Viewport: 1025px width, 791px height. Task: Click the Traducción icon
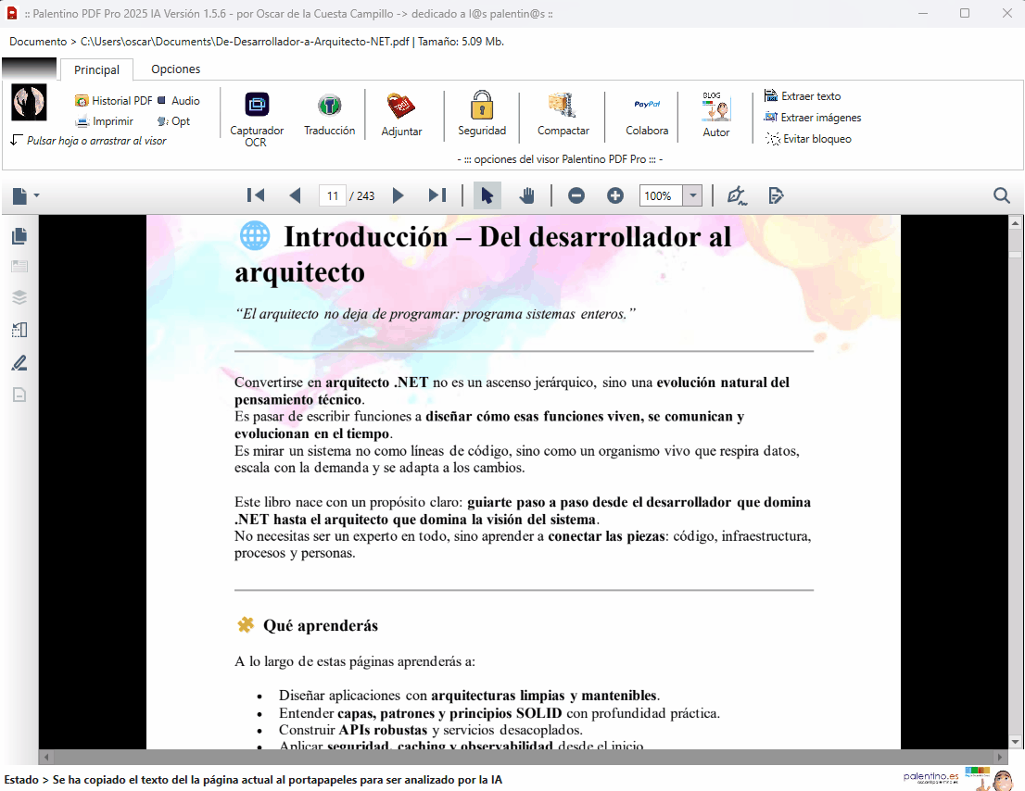point(329,105)
